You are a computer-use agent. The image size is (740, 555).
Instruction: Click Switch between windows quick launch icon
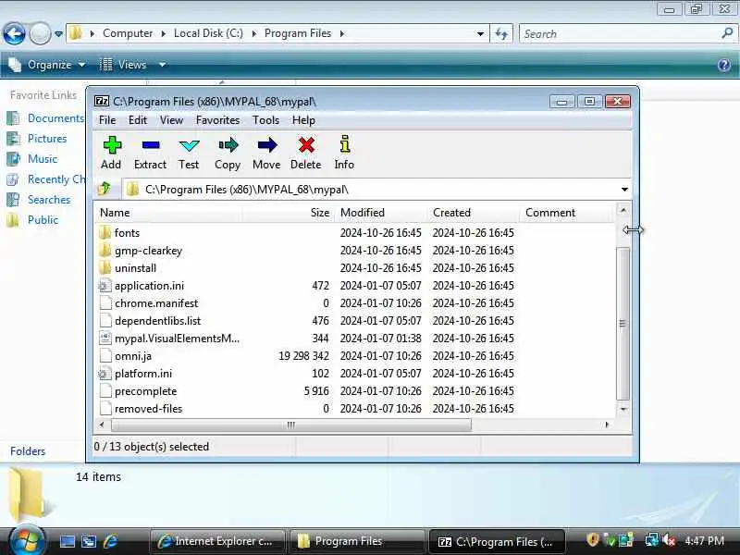tap(89, 541)
